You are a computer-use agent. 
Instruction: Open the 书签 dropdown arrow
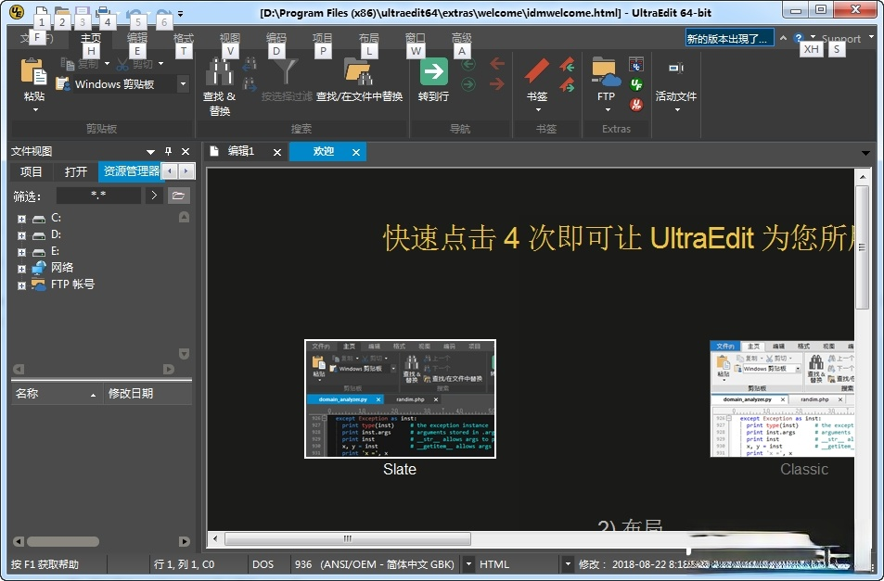pos(538,109)
